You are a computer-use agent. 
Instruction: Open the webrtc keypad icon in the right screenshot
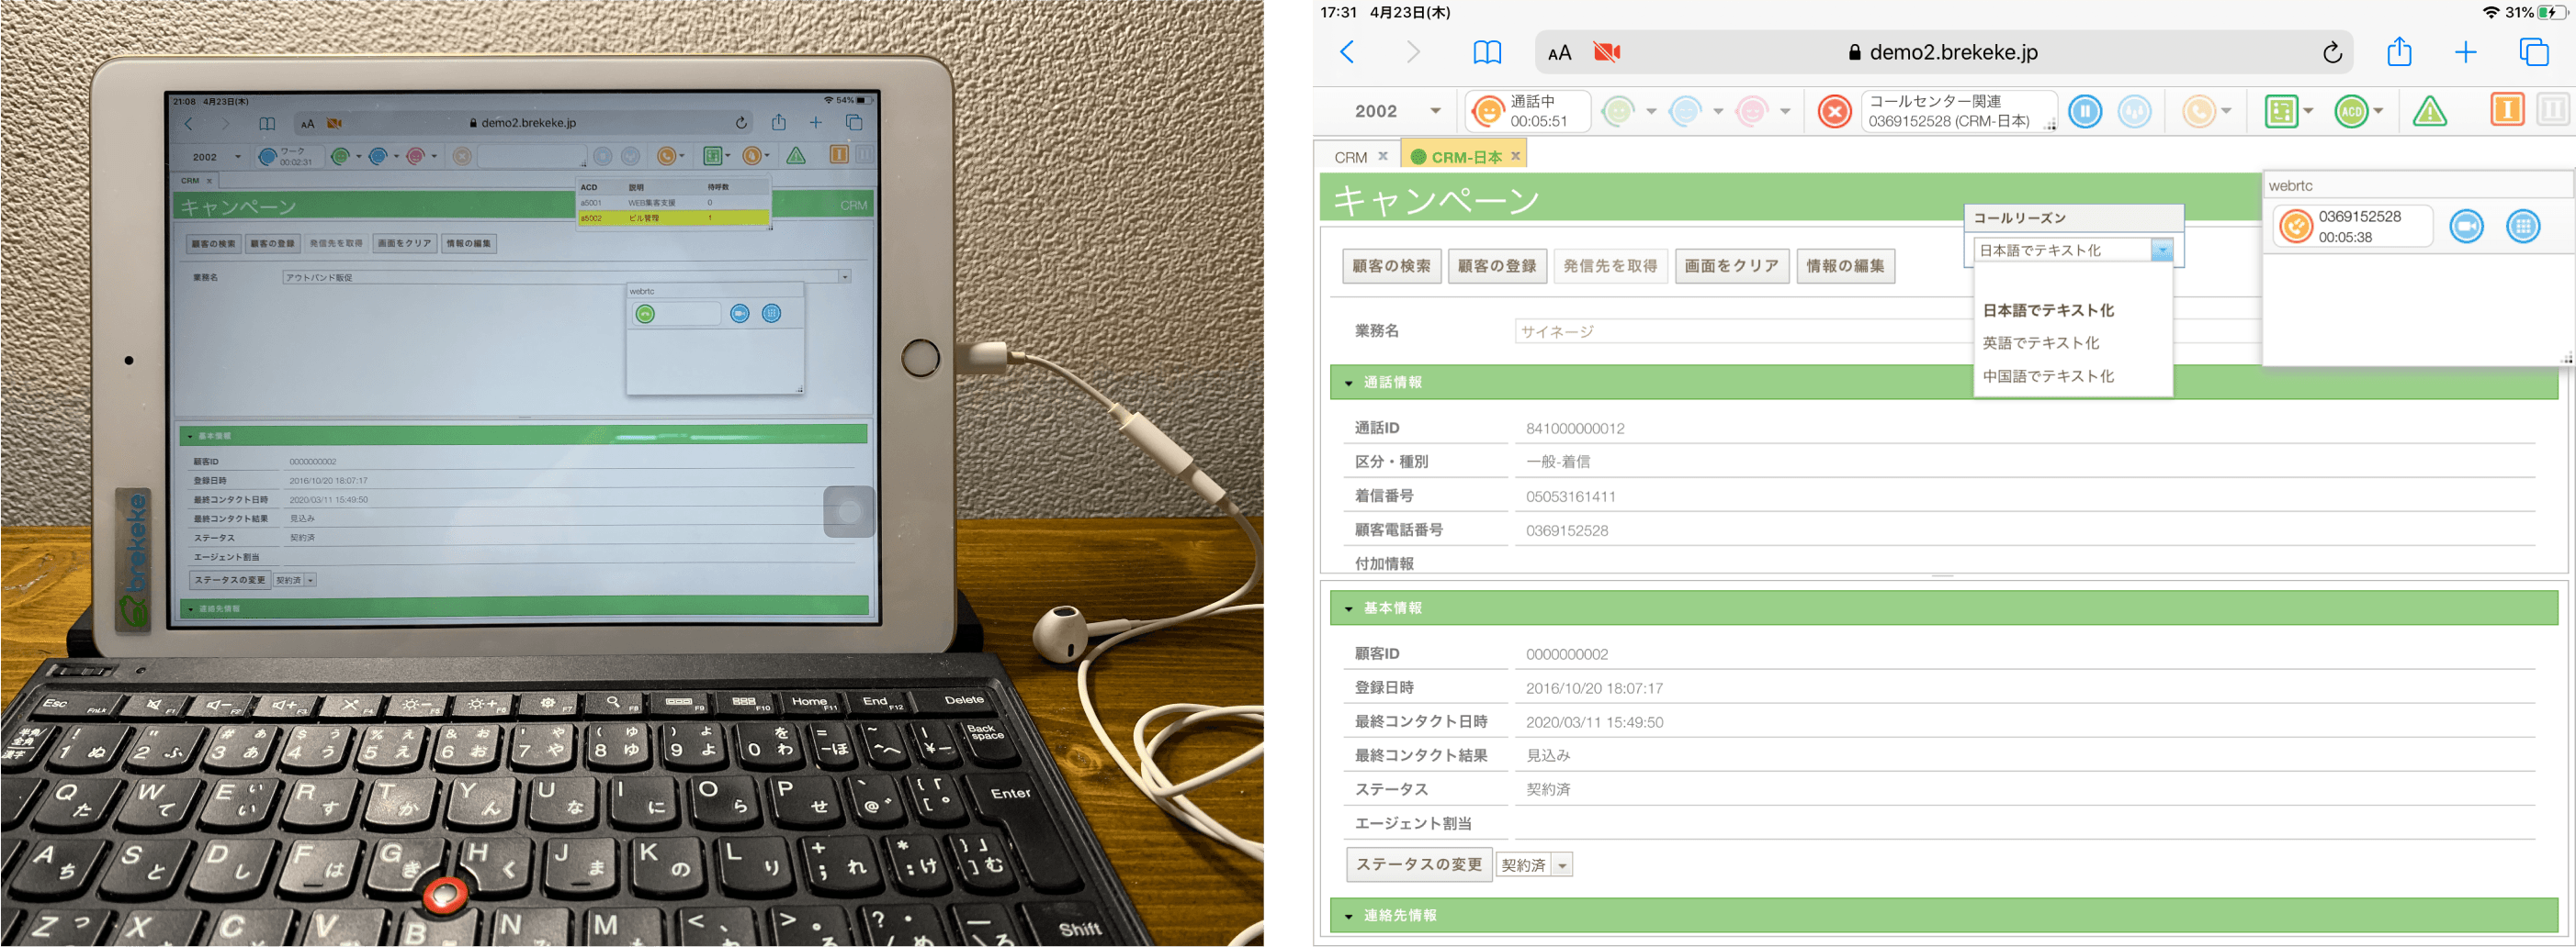2523,227
